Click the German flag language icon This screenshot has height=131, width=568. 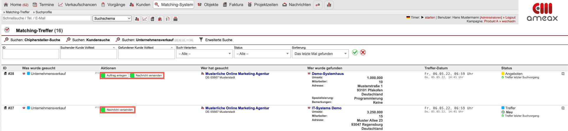point(408,17)
